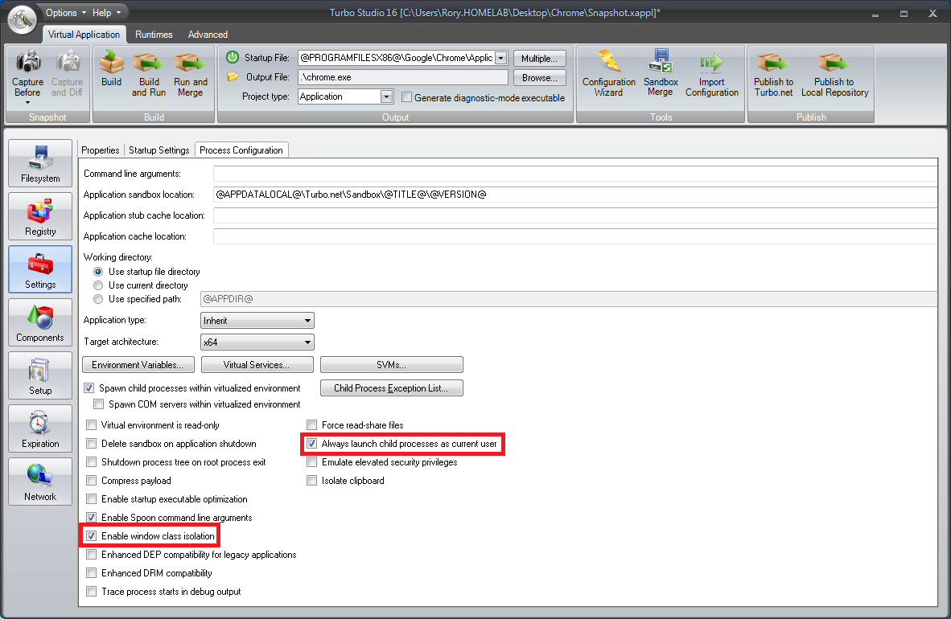
Task: Select Use current directory radio
Action: click(x=98, y=285)
